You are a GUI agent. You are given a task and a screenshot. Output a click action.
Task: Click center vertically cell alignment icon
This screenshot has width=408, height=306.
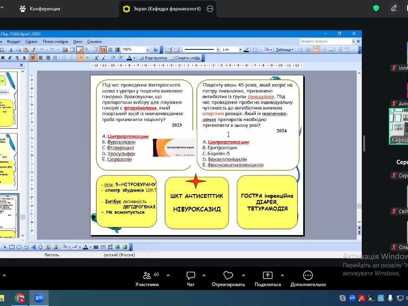pyautogui.click(x=324, y=50)
